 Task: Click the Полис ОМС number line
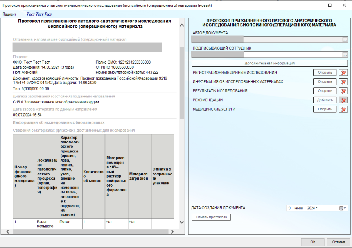123,62
